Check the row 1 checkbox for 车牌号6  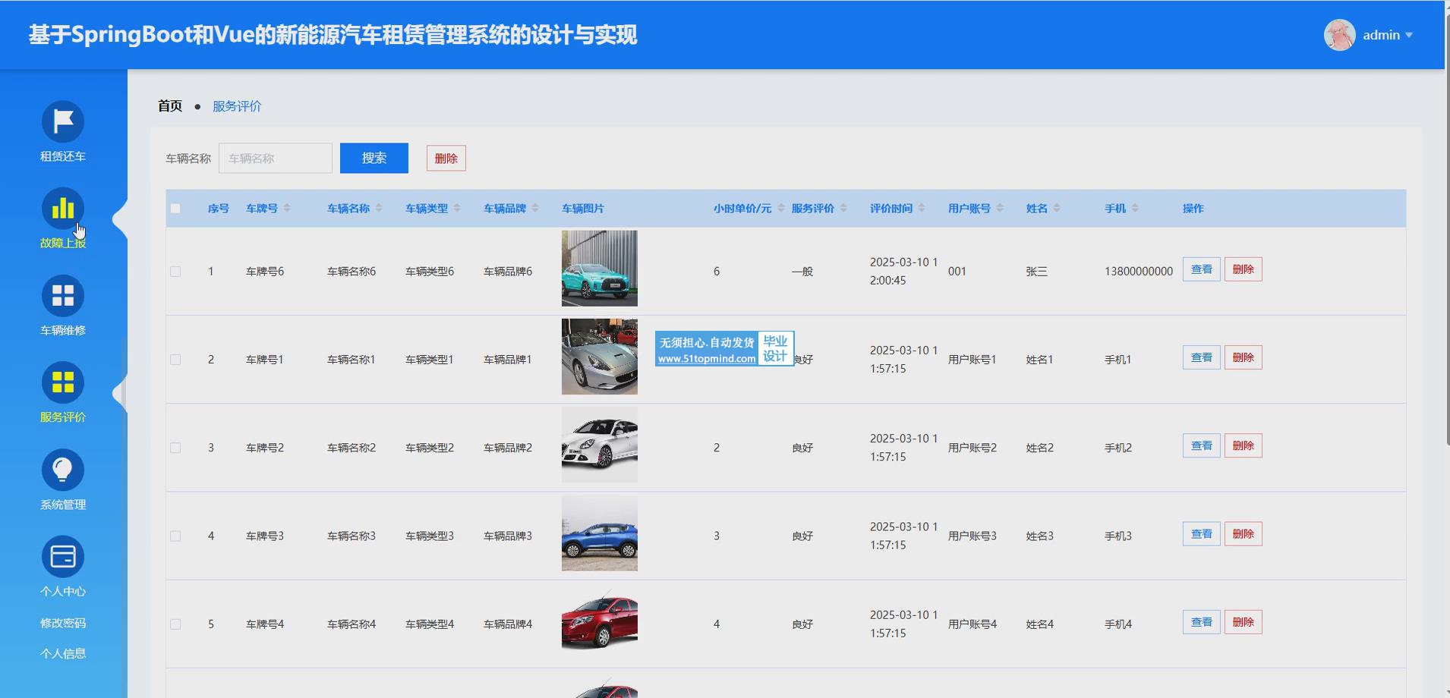175,272
